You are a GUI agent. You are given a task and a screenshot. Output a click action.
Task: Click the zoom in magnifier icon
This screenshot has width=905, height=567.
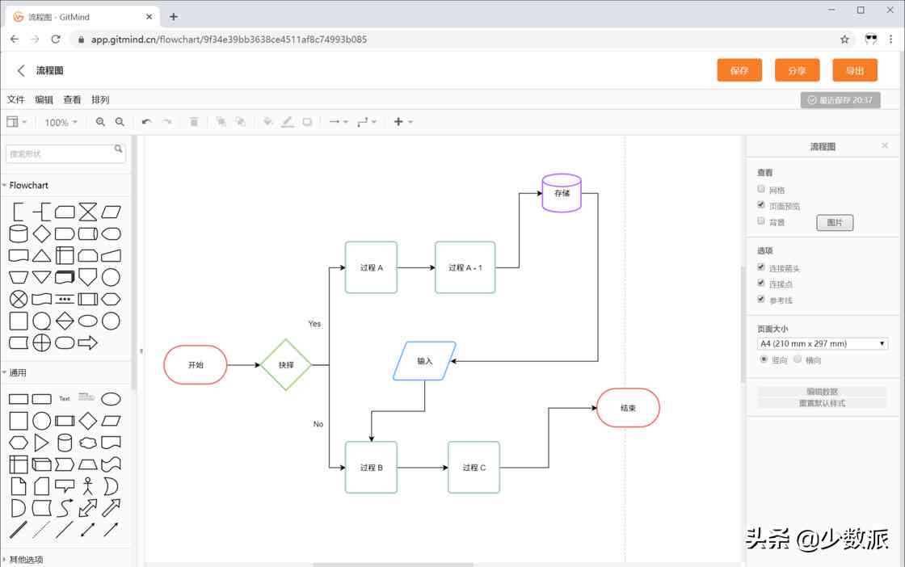[100, 122]
